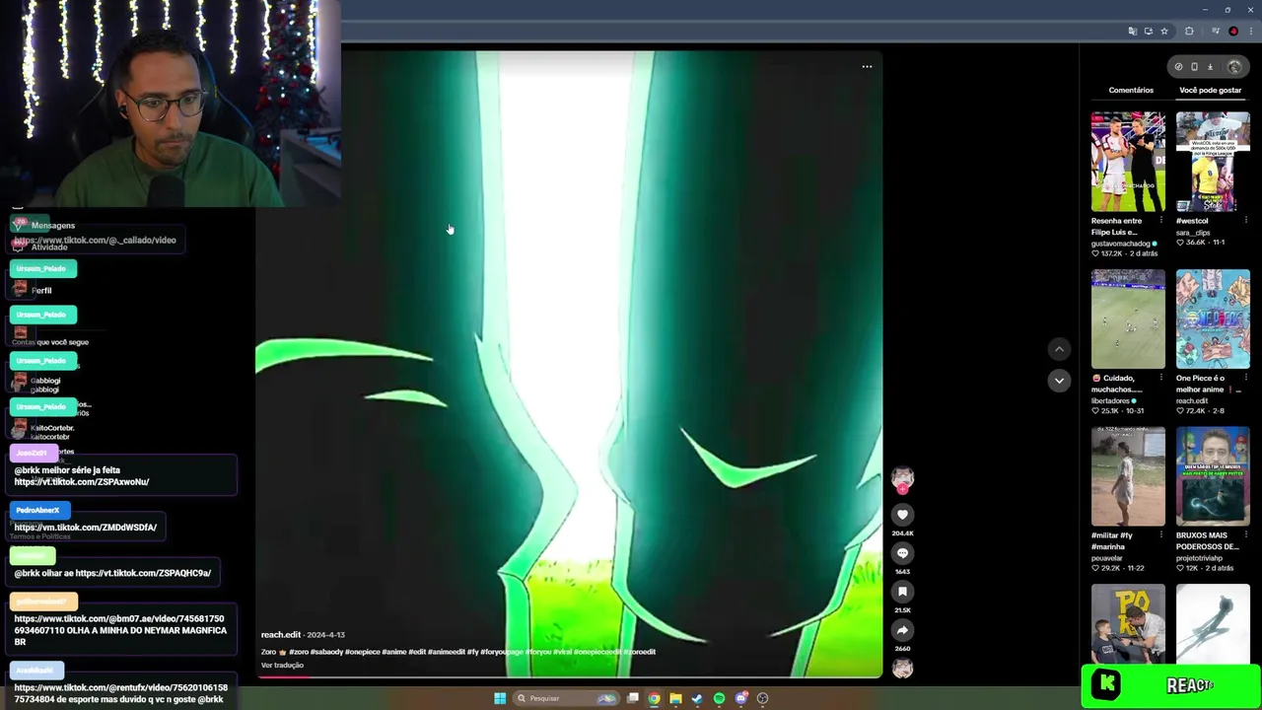Open Spotify from the taskbar
1262x710 pixels.
coord(719,698)
